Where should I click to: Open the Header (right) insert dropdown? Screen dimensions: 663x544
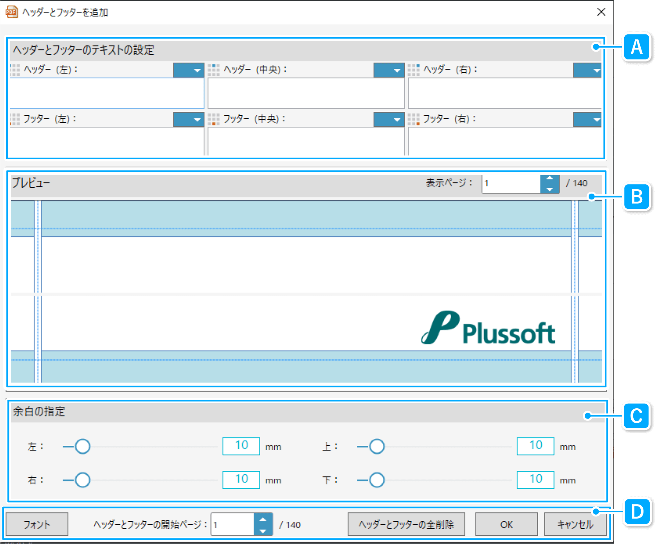click(587, 70)
